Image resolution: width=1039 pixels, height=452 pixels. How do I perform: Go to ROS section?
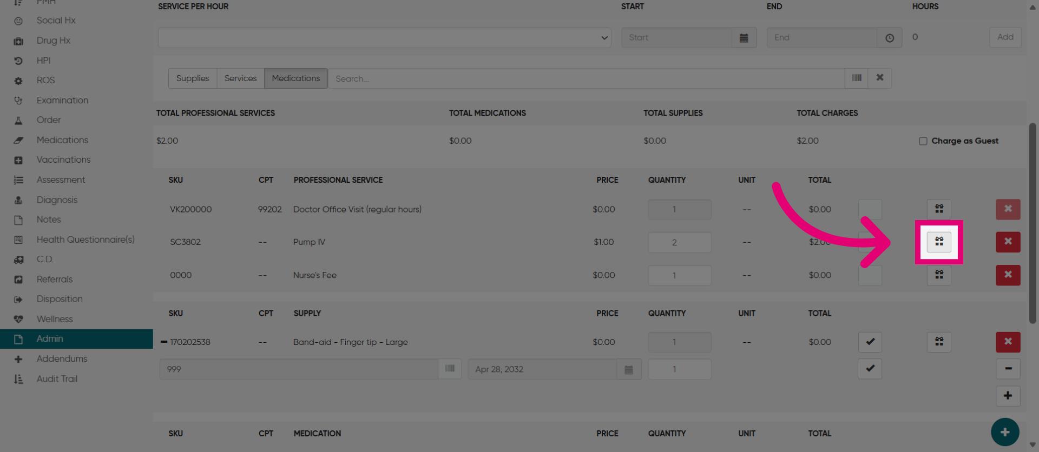(45, 80)
